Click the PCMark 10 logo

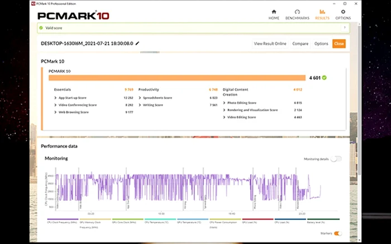[73, 16]
